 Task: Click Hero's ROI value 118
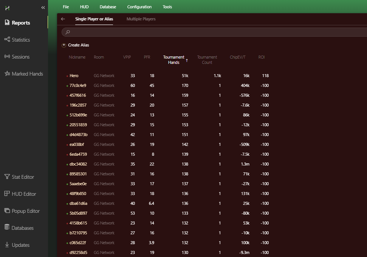(265, 76)
